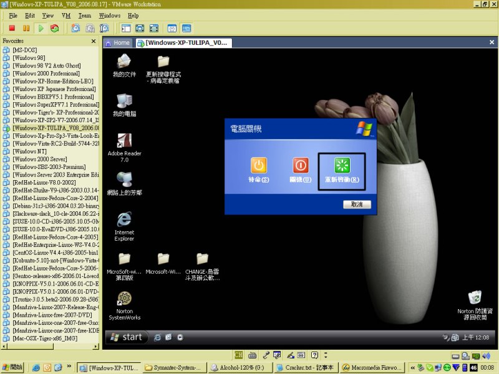
Task: Take a snapshot using the toolbar icon
Action: [x=75, y=28]
